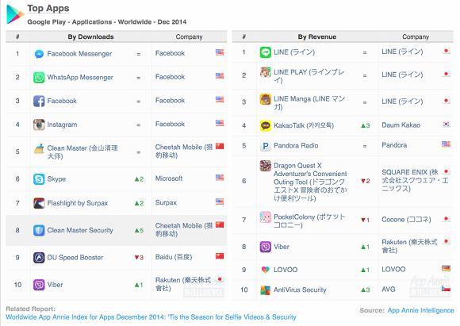Click the LOVOO heart icon

tap(265, 270)
